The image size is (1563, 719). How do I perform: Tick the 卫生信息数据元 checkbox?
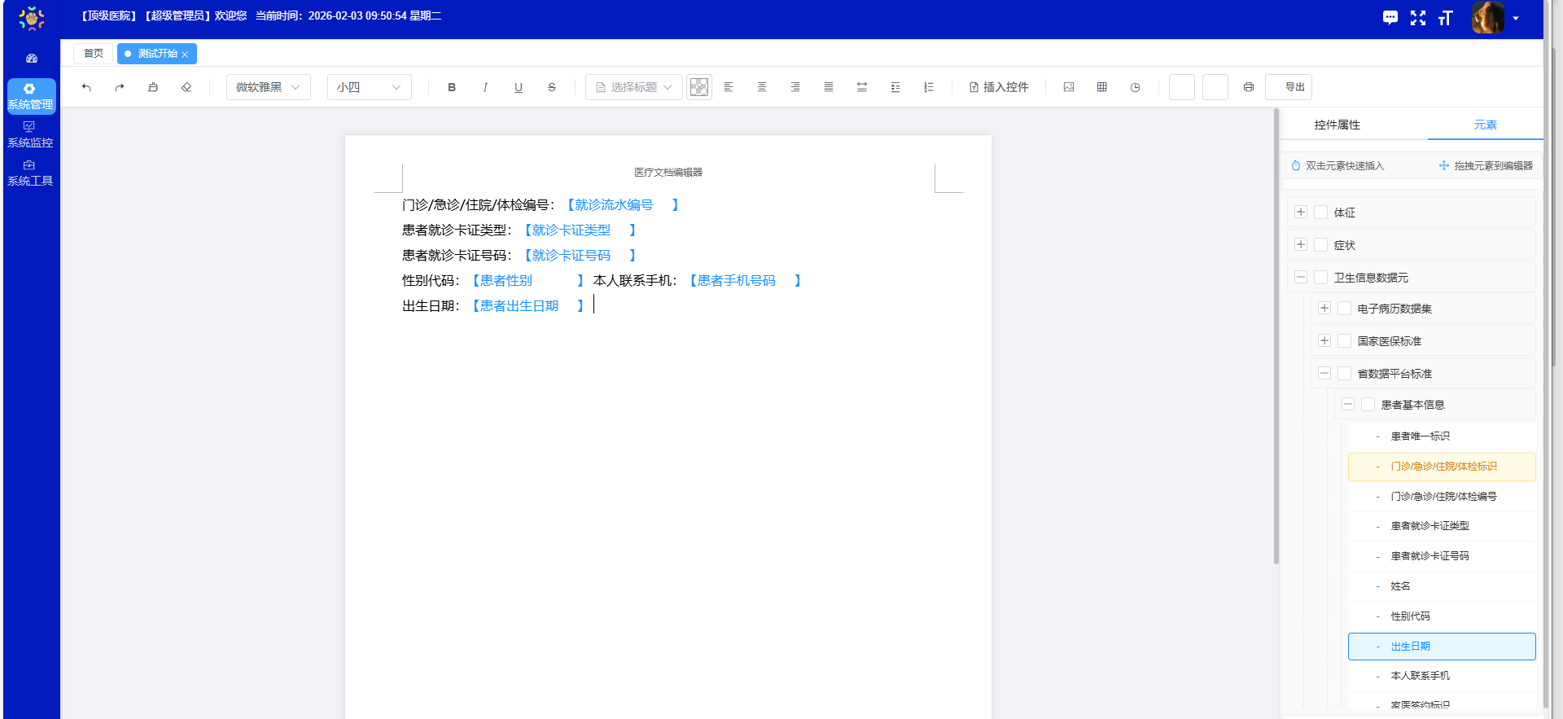click(1321, 278)
